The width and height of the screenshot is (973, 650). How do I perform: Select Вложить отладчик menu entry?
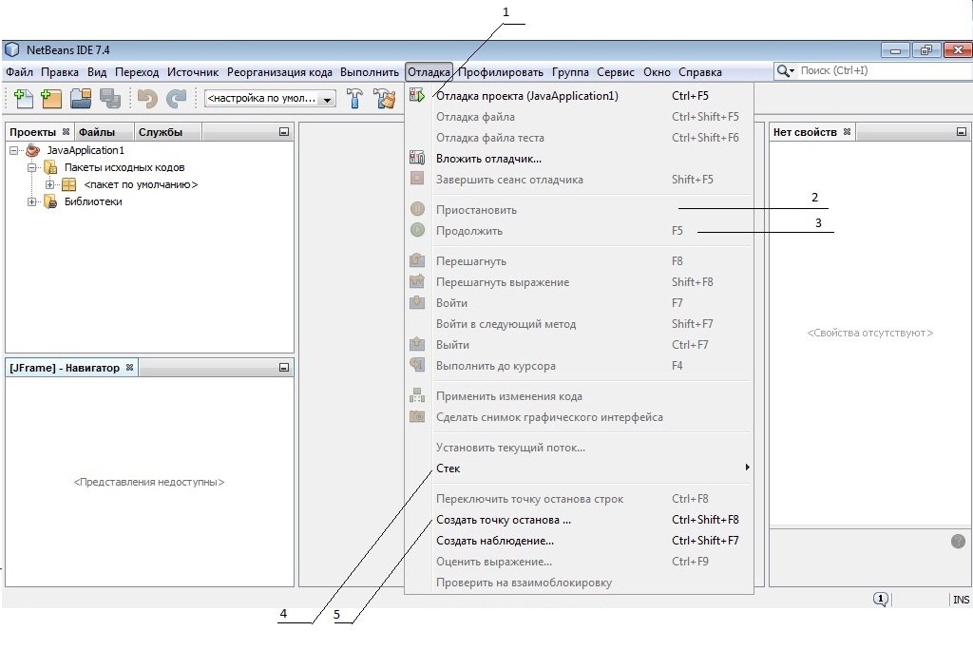579,159
